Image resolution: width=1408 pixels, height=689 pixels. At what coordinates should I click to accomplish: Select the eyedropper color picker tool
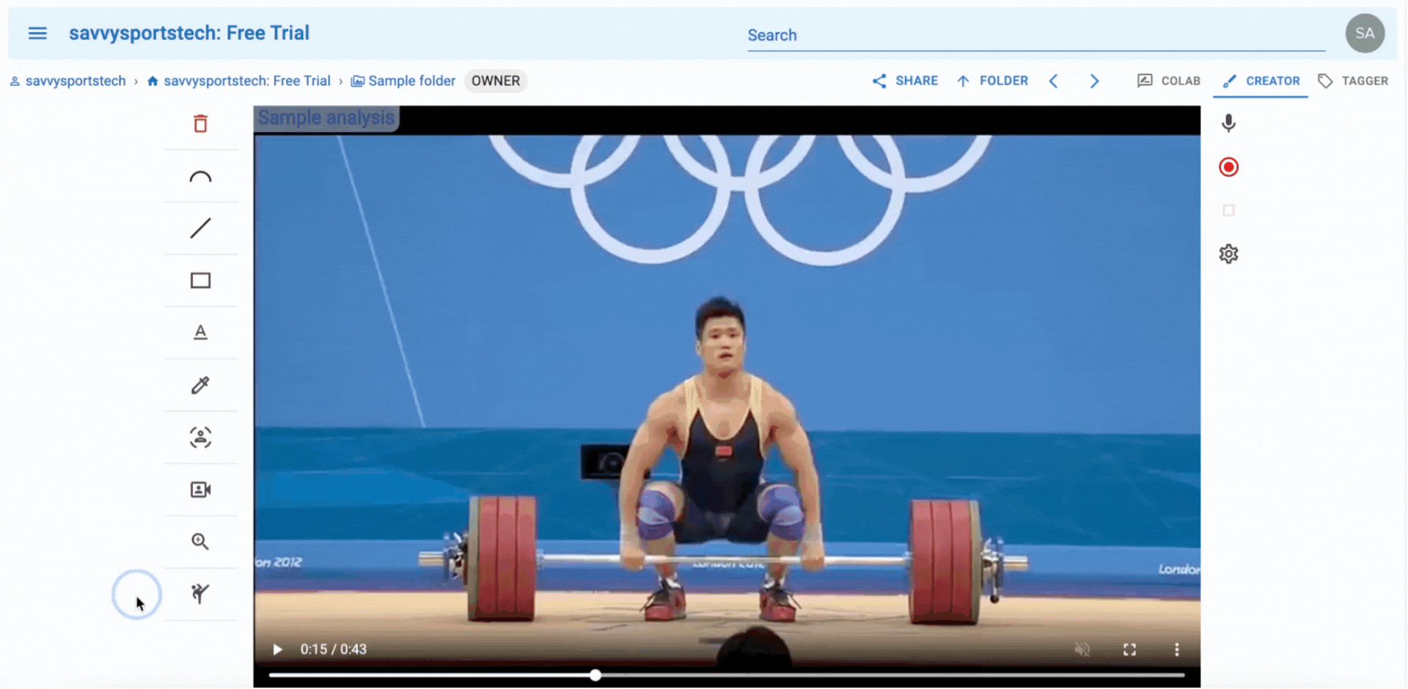[x=200, y=385]
